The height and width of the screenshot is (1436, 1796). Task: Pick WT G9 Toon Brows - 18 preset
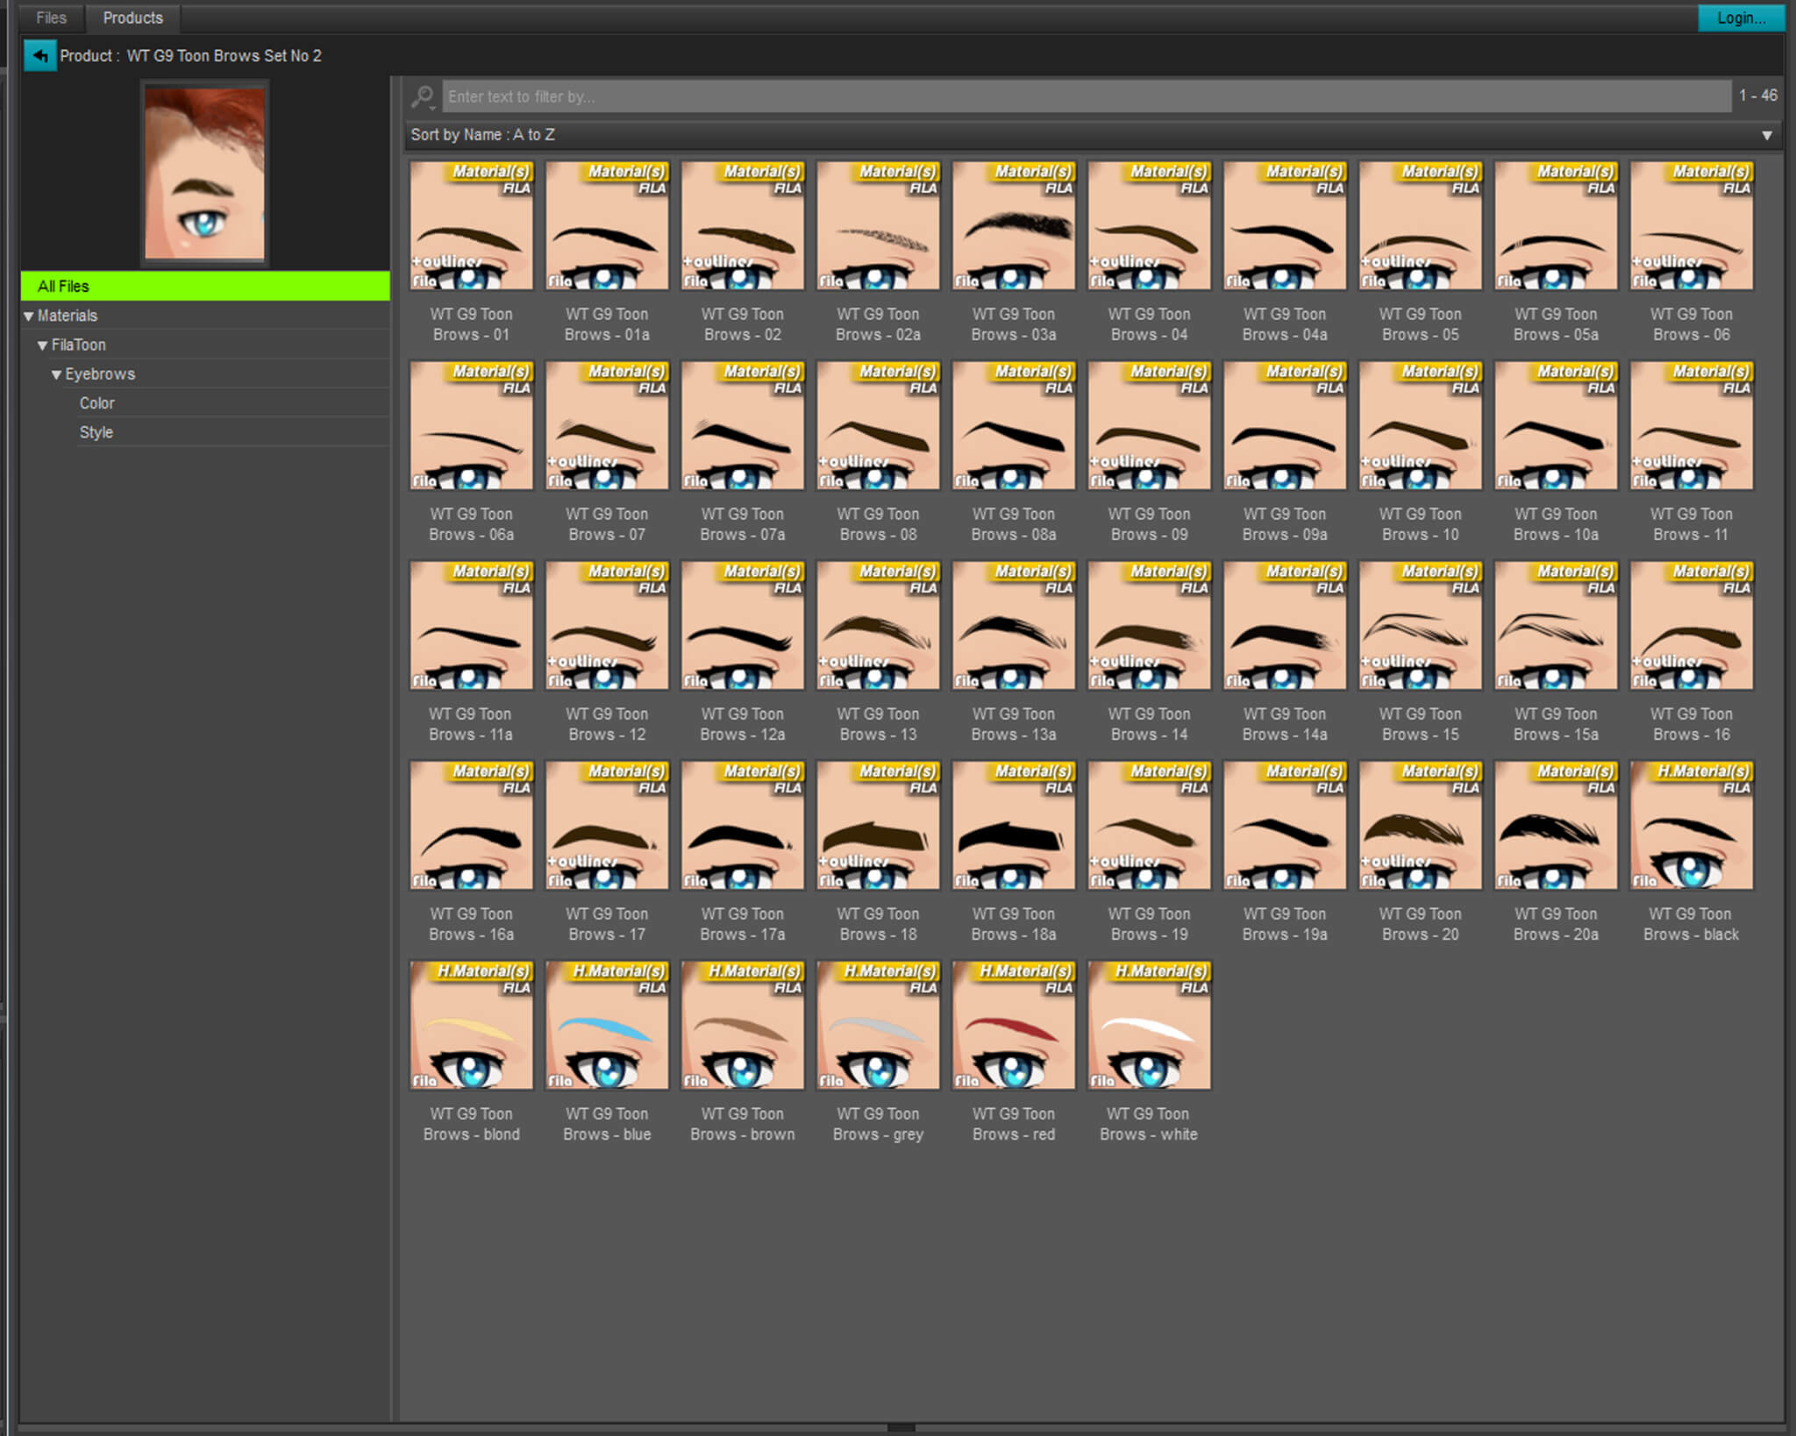tap(878, 825)
